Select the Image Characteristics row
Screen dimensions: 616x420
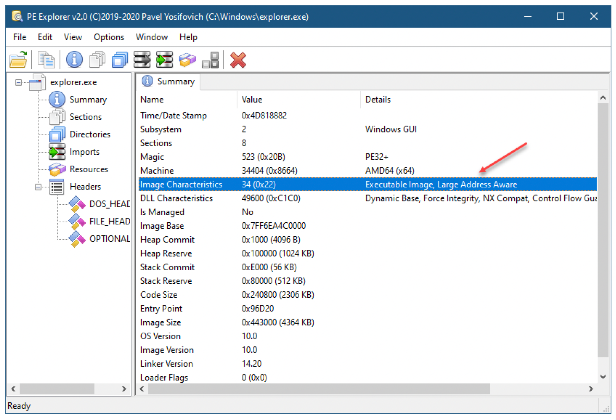[x=368, y=184]
